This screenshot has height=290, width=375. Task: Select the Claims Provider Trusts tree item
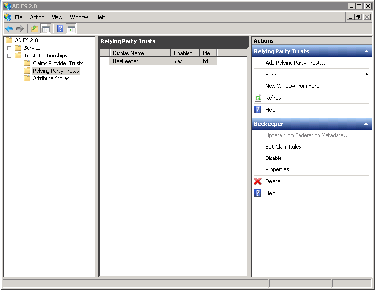(58, 63)
